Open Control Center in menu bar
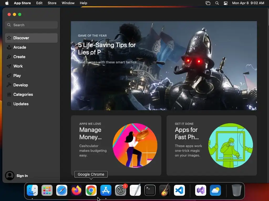 click(x=226, y=3)
